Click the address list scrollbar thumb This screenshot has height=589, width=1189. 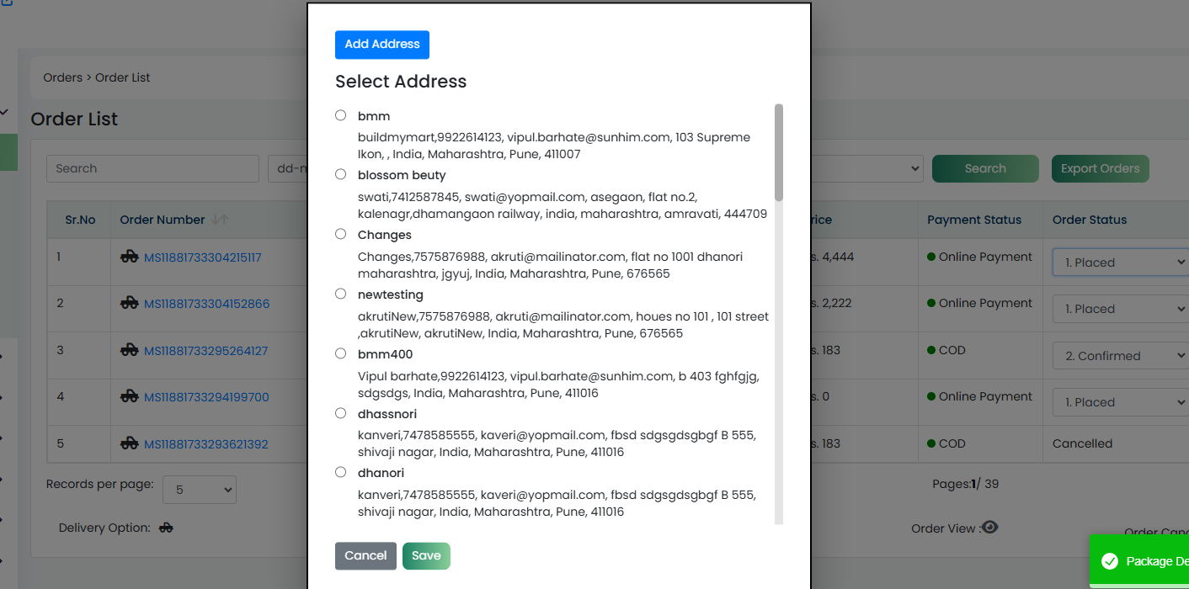[x=779, y=152]
